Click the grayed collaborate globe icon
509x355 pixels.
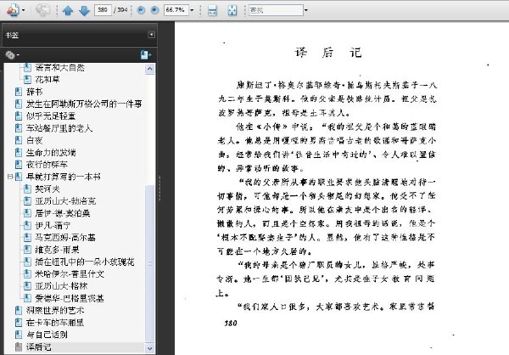pos(42,10)
